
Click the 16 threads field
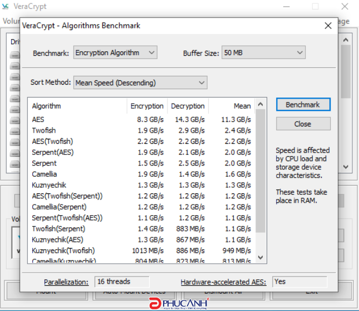[x=122, y=281]
